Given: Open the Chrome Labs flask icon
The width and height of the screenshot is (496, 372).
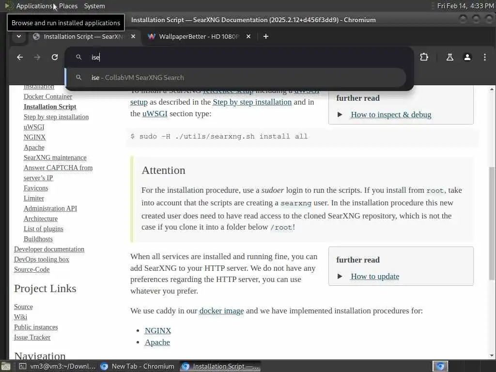Looking at the screenshot, I should (449, 57).
